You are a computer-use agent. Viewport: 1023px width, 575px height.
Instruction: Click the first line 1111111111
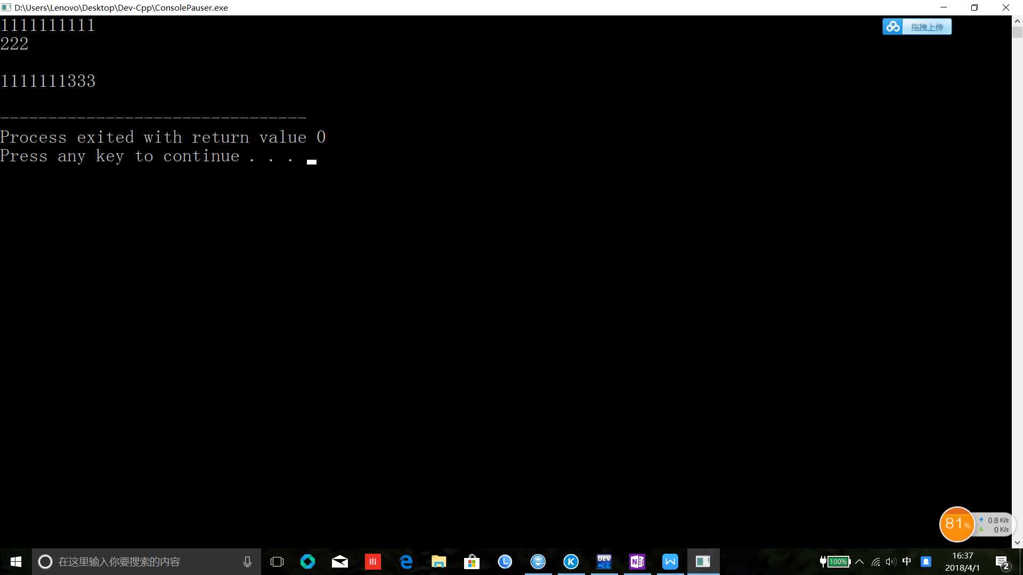click(48, 26)
